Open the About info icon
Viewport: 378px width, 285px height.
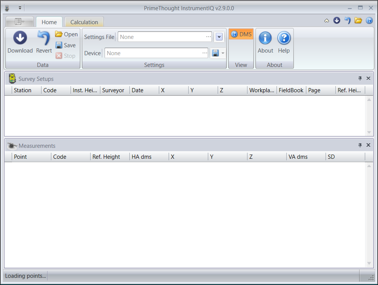click(x=265, y=38)
